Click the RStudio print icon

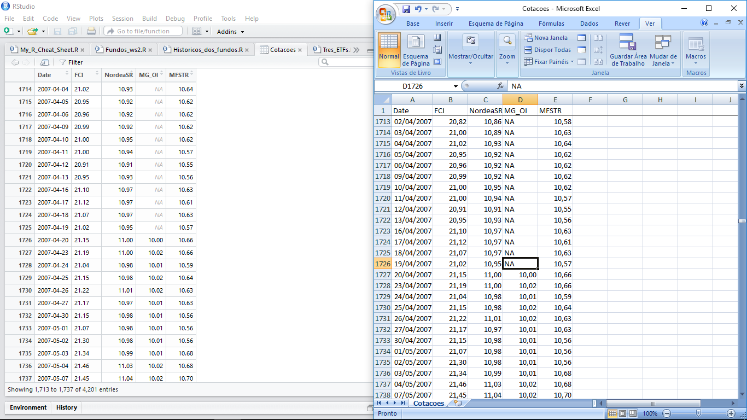click(91, 32)
